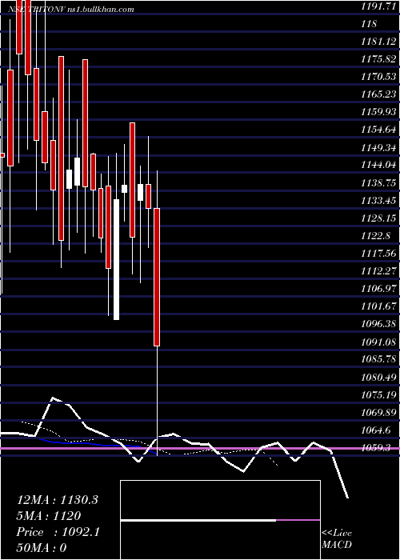The width and height of the screenshot is (400, 560).
Task: Click the 1159.93 price label
Action: coord(378,112)
